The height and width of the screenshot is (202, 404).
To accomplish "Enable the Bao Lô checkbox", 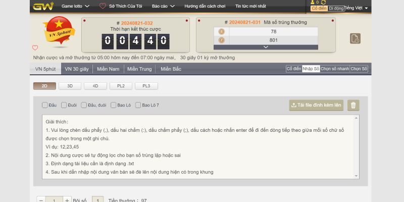I will [113, 105].
